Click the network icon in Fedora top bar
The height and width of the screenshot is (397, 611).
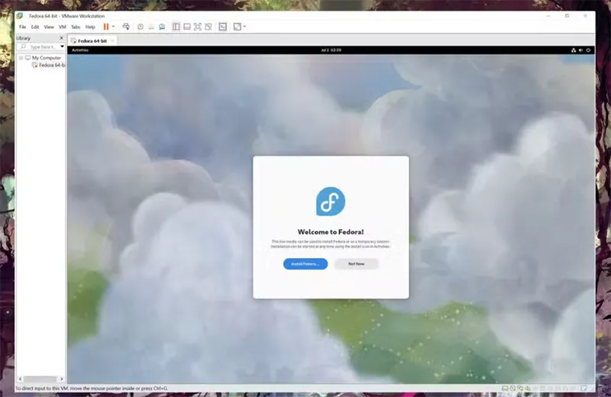574,50
